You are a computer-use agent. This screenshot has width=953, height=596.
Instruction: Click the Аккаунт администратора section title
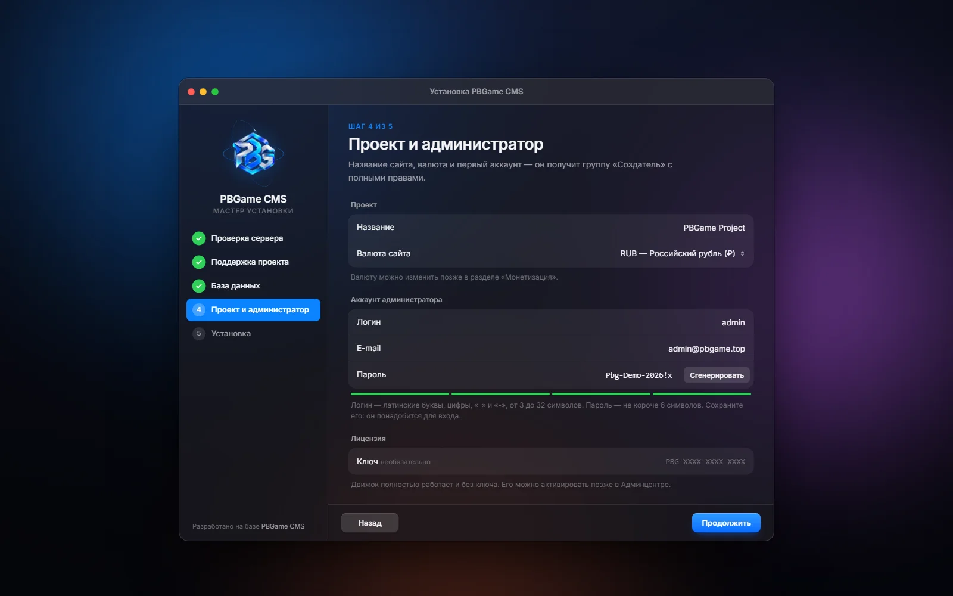pyautogui.click(x=397, y=300)
